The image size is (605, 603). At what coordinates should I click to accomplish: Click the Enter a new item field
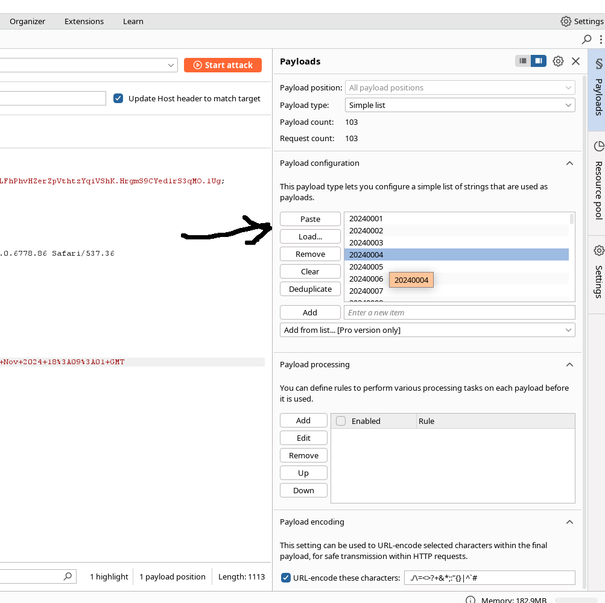pos(459,312)
